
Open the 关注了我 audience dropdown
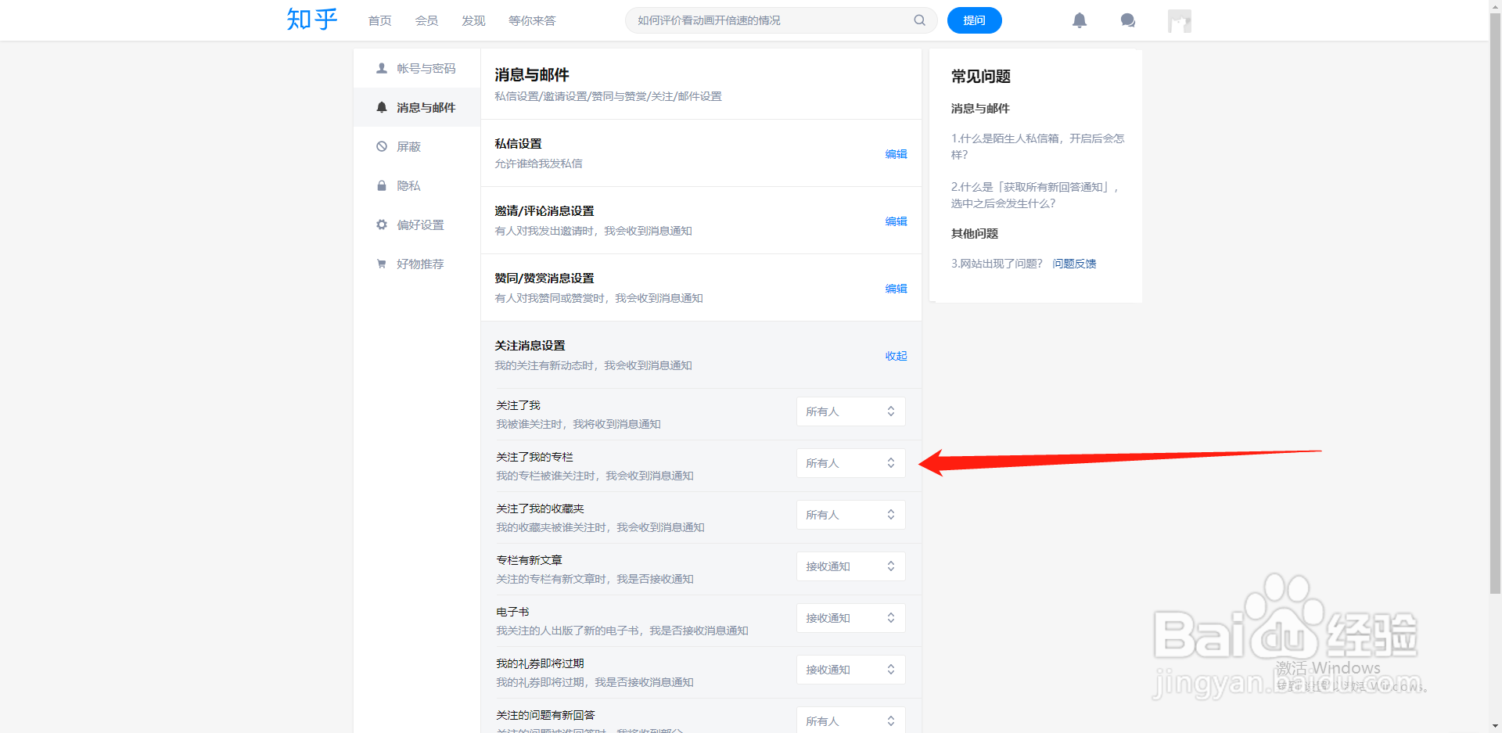coord(850,411)
